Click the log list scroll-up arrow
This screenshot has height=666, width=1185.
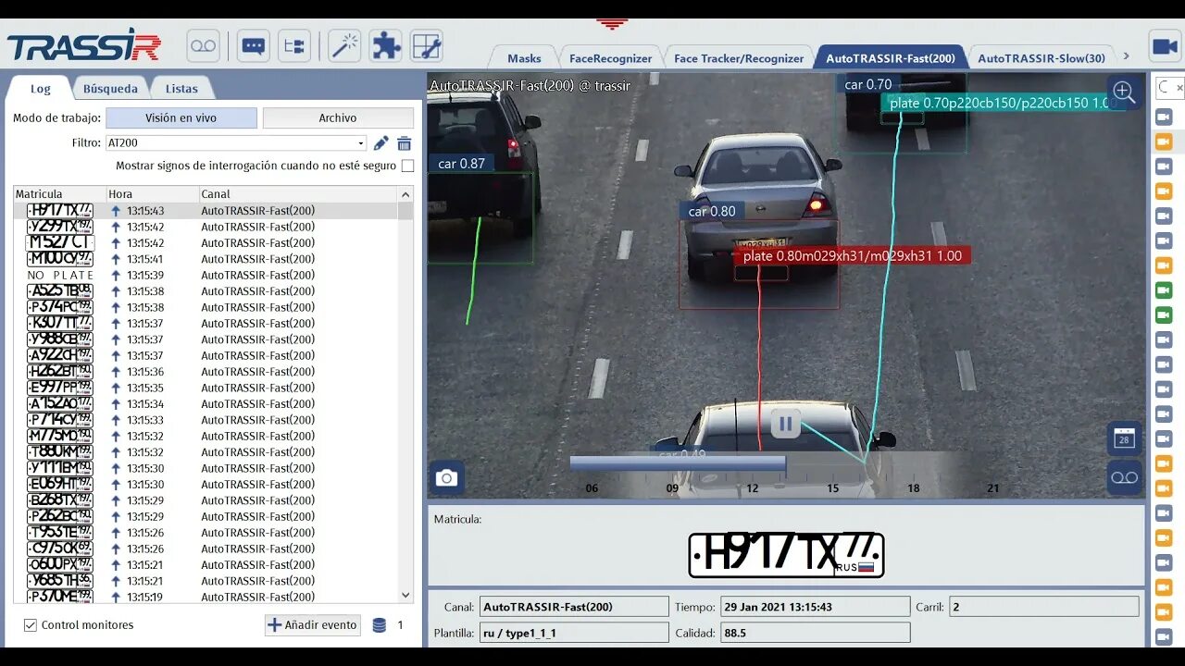click(405, 194)
